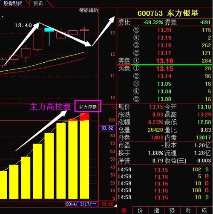Image resolution: width=213 pixels, height=214 pixels.
Task: Click the buy-1 price 13.15 in the order book
Action: tap(164, 69)
